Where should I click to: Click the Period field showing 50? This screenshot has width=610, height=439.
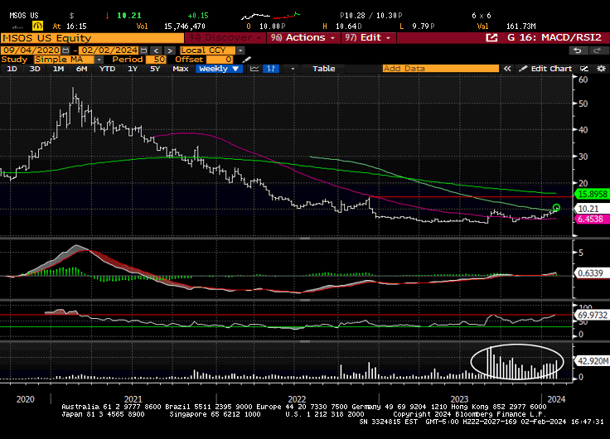coord(156,60)
